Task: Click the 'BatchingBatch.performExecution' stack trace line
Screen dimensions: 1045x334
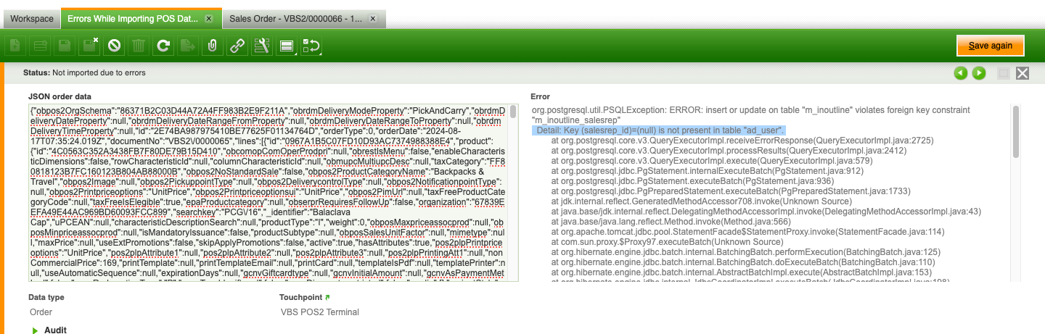Action: [x=746, y=252]
